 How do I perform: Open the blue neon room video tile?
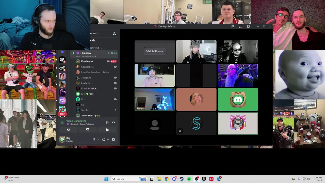[155, 99]
